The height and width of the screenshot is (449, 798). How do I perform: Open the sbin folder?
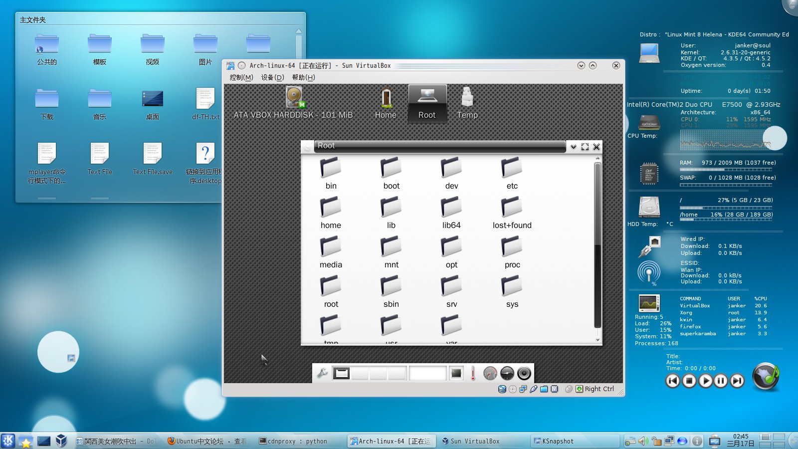click(391, 292)
